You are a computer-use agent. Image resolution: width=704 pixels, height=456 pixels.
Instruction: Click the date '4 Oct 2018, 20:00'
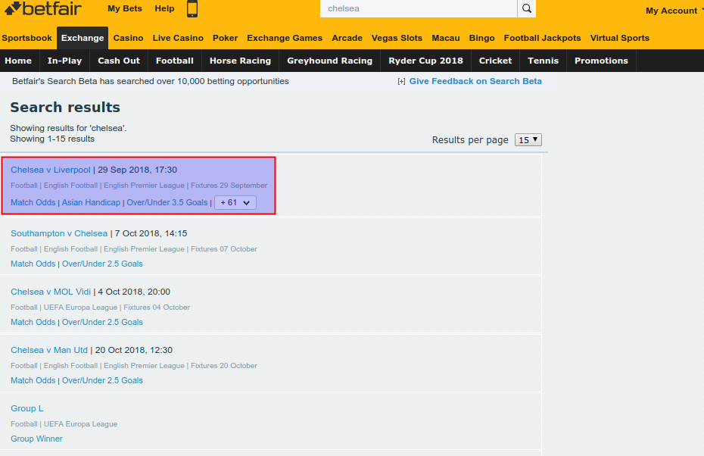pos(134,292)
